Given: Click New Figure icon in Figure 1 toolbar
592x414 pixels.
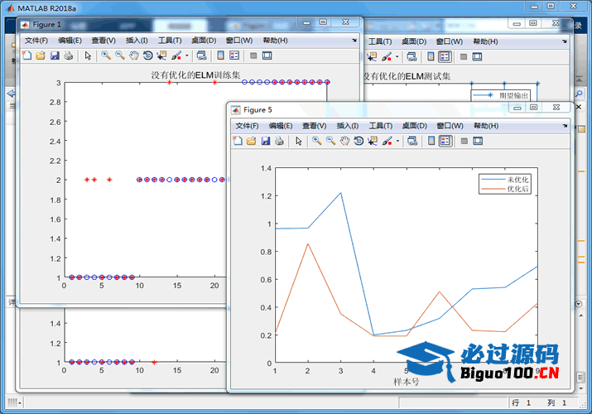Looking at the screenshot, I should (26, 55).
